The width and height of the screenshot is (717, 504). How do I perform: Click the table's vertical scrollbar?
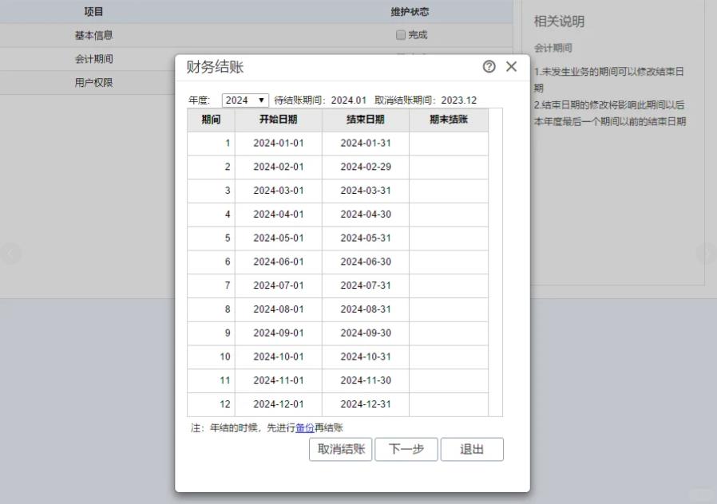pyautogui.click(x=495, y=262)
